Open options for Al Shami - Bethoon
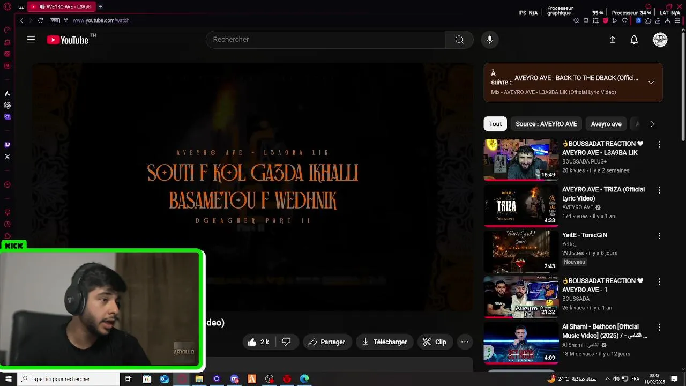 click(659, 328)
